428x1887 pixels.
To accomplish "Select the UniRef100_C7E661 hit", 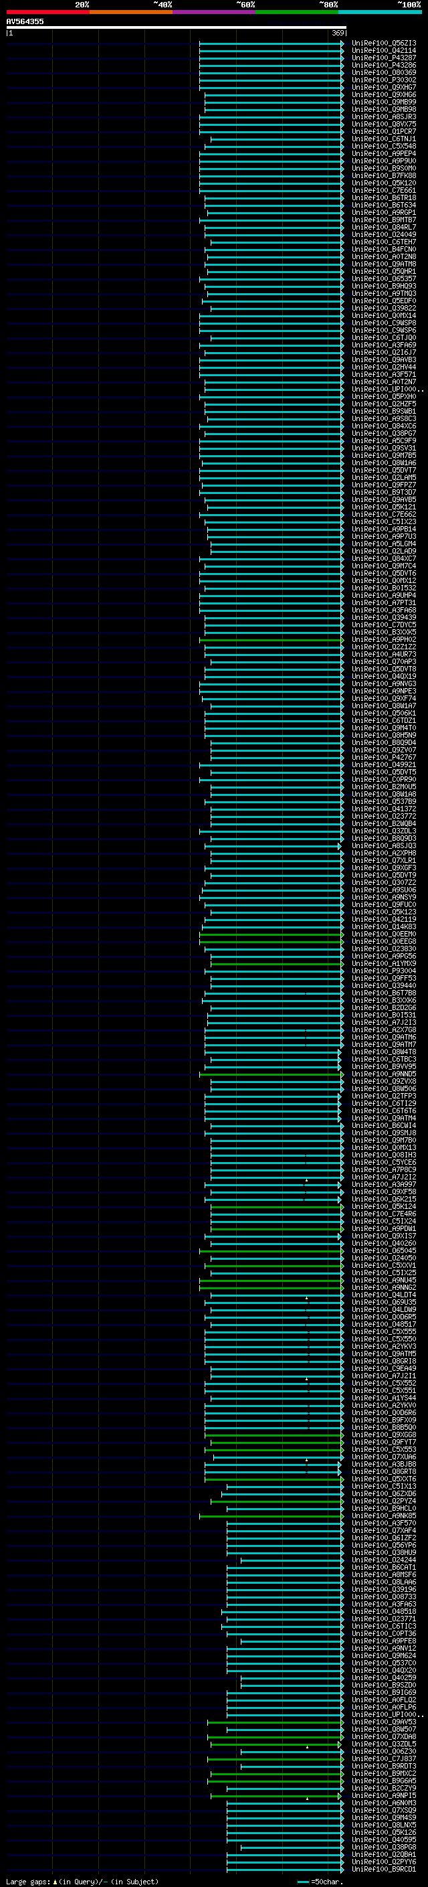I will 384,191.
